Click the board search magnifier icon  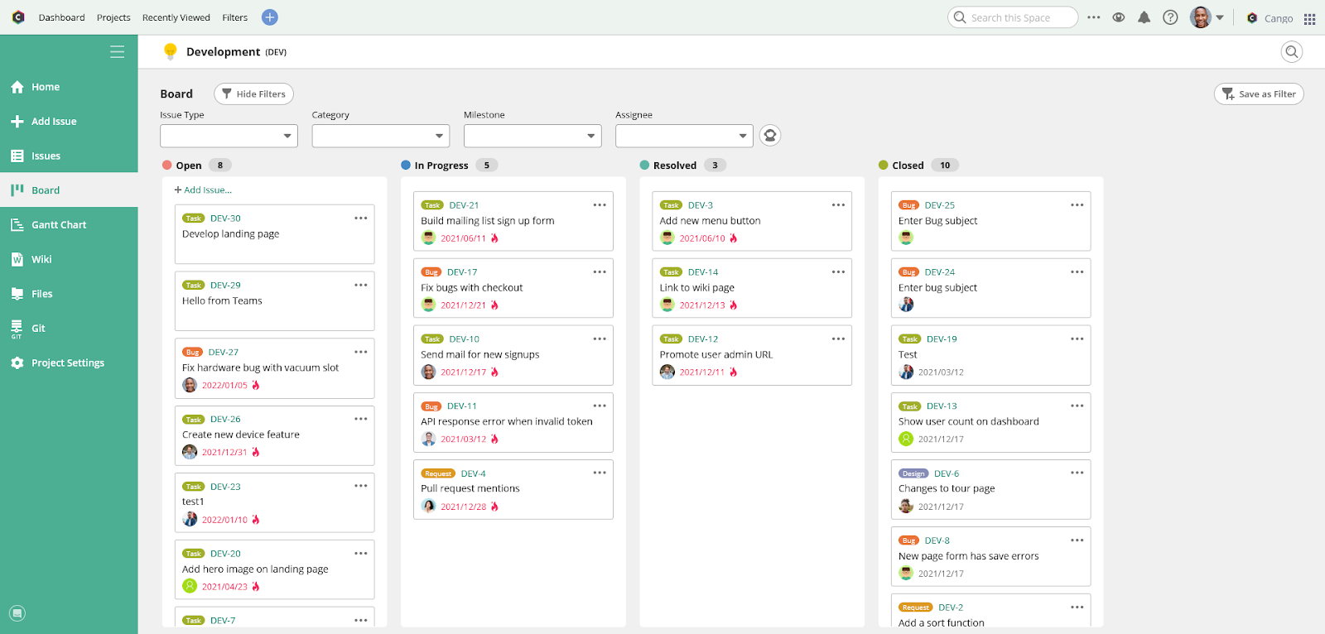tap(1291, 52)
